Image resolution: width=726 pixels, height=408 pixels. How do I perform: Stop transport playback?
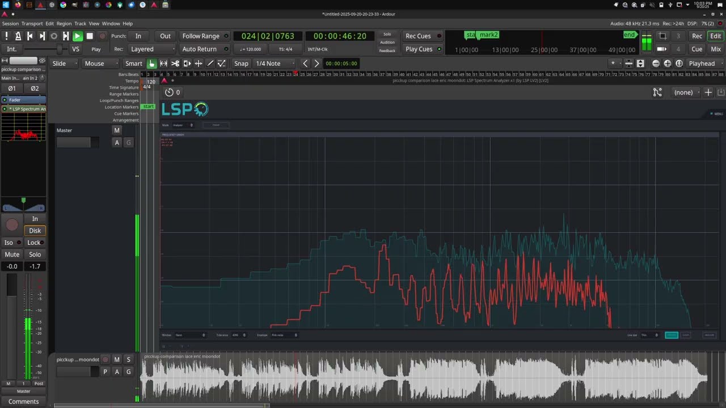click(x=90, y=36)
